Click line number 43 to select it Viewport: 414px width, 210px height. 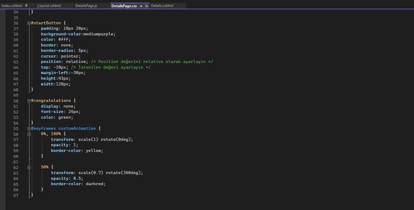click(16, 62)
